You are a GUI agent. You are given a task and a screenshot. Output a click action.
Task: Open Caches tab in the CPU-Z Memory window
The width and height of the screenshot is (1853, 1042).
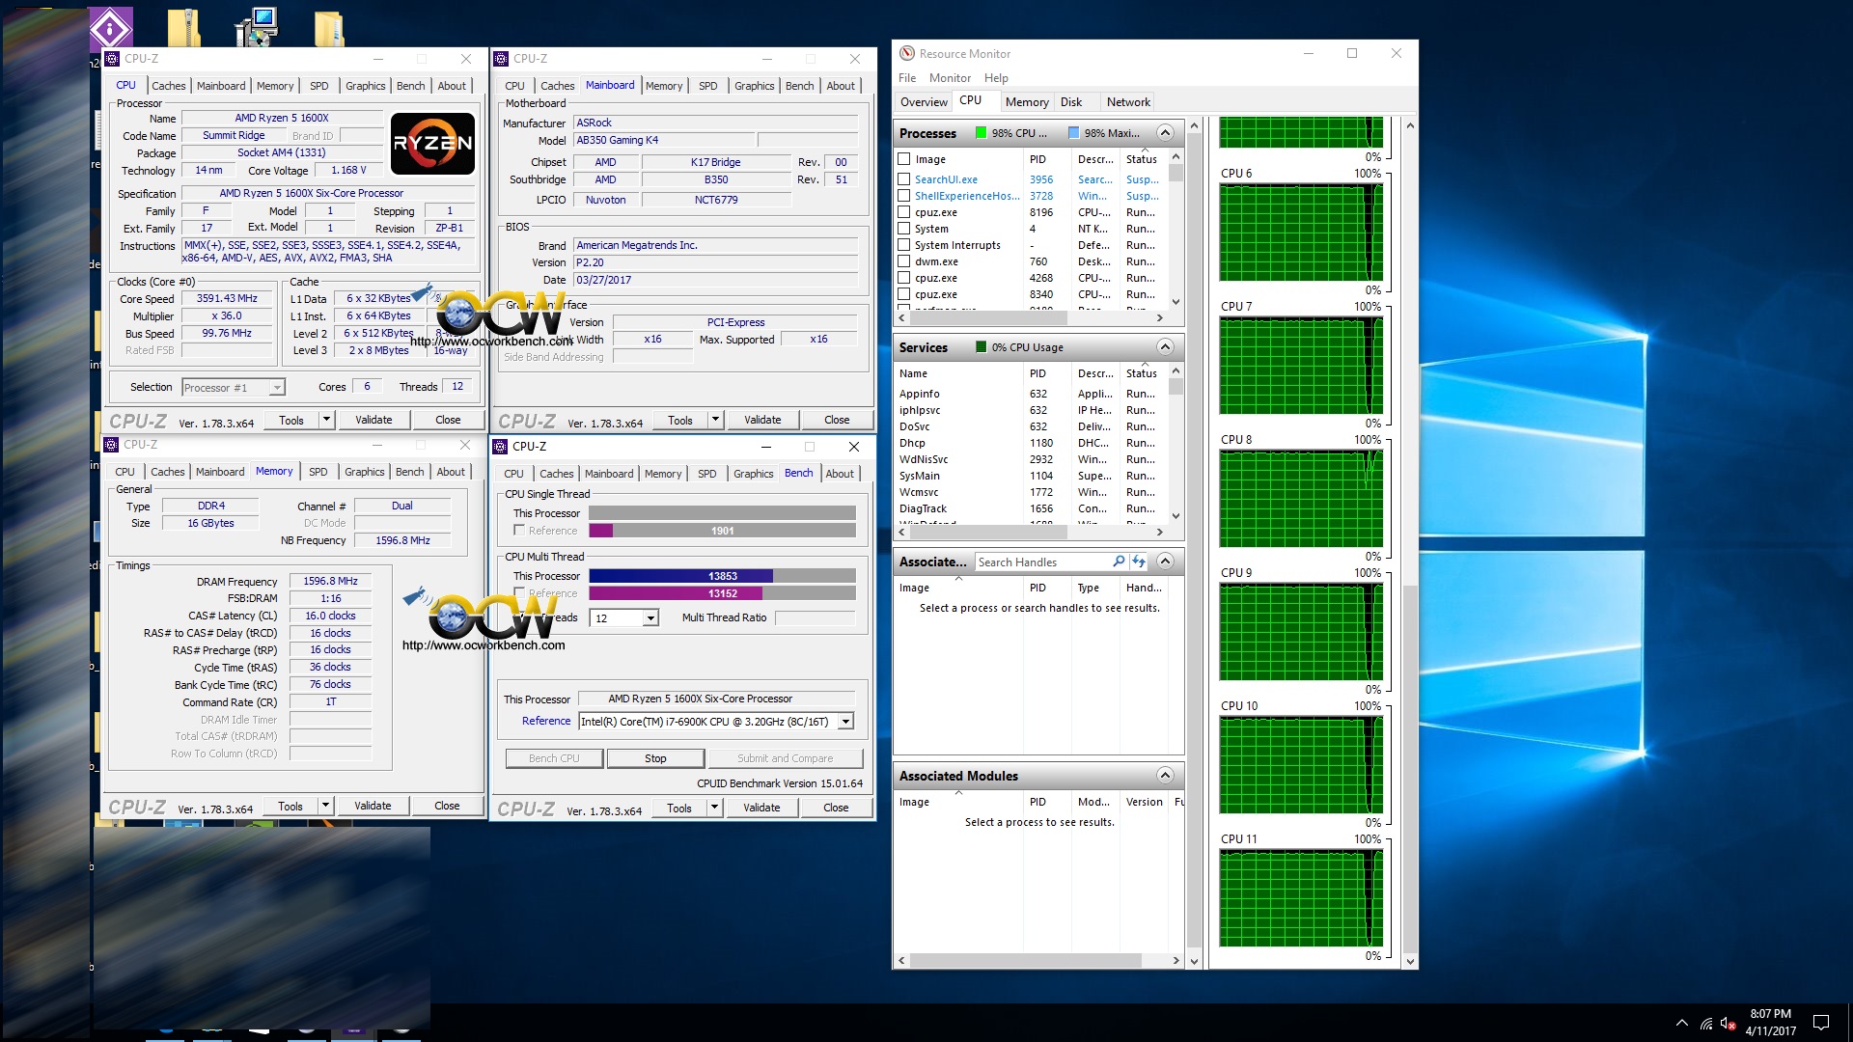[167, 472]
